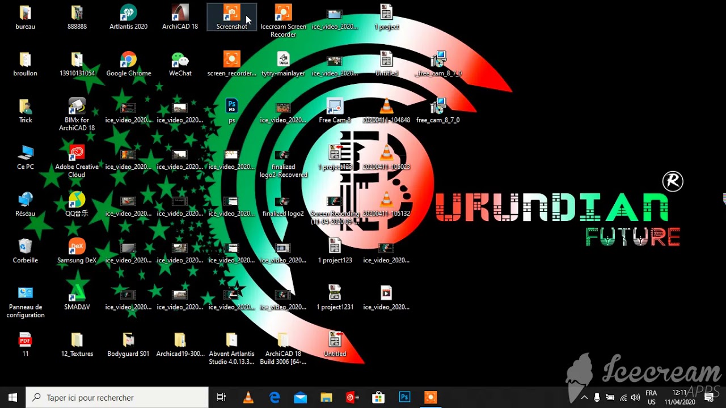The width and height of the screenshot is (726, 408).
Task: Open the Wi-Fi network flyout
Action: (x=623, y=397)
